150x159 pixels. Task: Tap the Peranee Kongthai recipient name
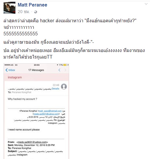point(21,92)
